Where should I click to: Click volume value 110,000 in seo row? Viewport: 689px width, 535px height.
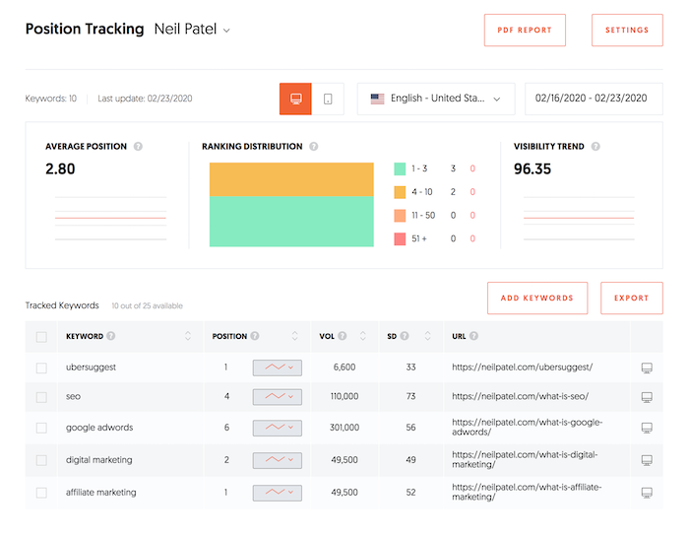click(x=344, y=396)
